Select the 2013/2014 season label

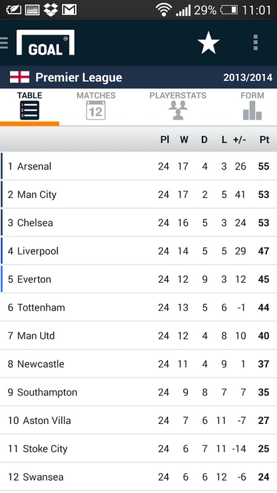tap(248, 78)
